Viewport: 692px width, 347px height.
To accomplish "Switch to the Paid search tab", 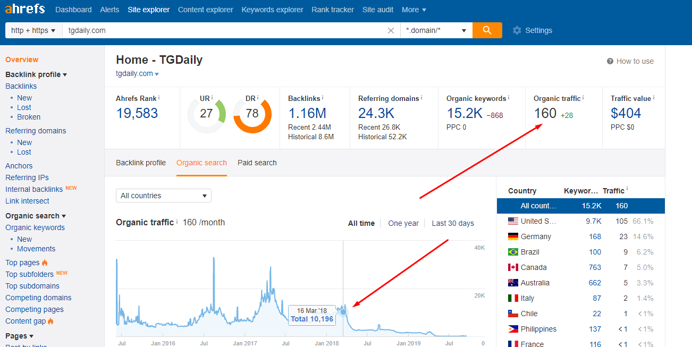I will pos(257,163).
